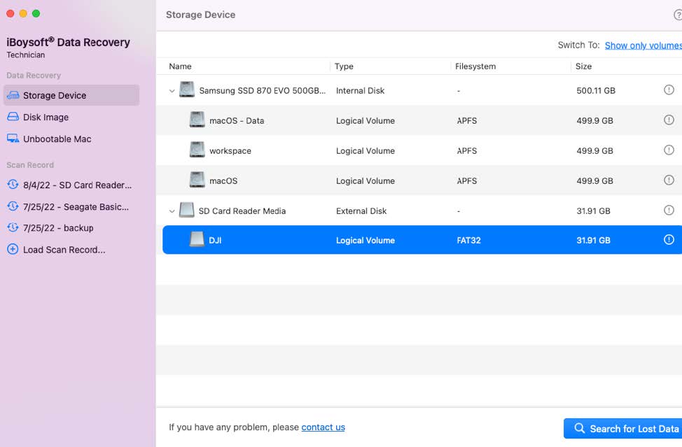Click the Show only volumes link

(642, 45)
